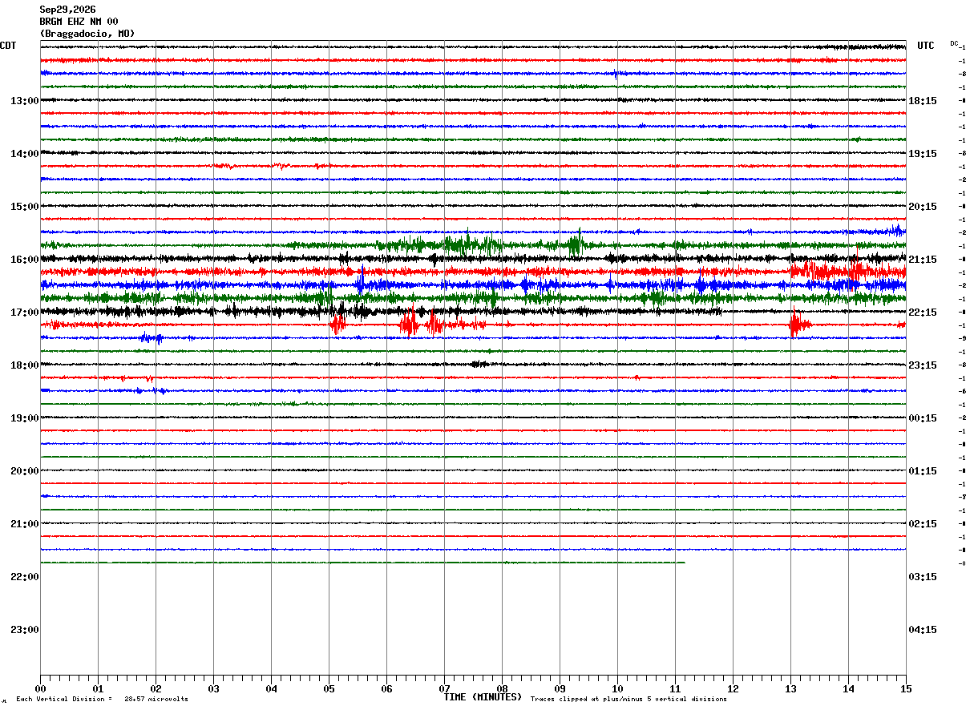Viewport: 970px width, 710px height.
Task: Click the 19:00 CDT row label
Action: click(x=25, y=418)
